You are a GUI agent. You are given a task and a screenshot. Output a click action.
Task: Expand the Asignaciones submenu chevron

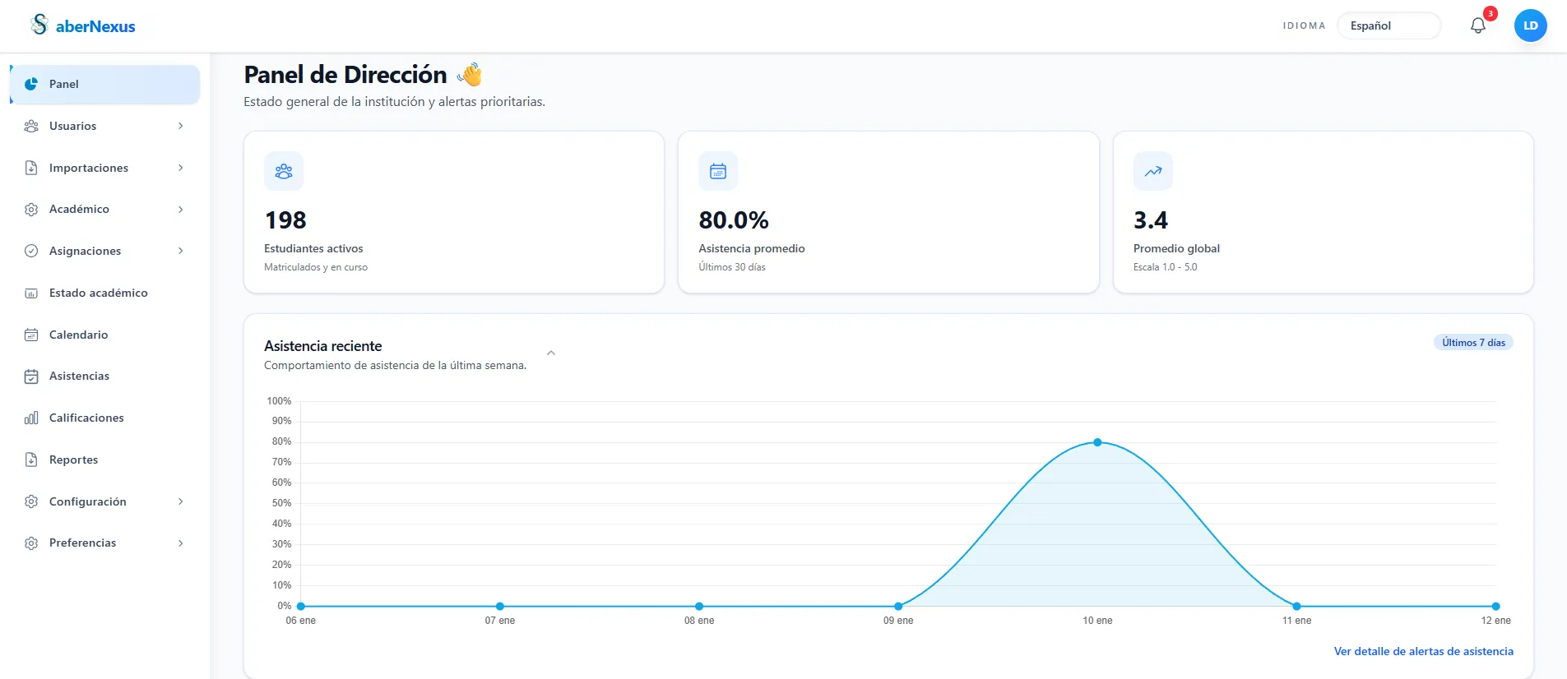click(x=180, y=251)
